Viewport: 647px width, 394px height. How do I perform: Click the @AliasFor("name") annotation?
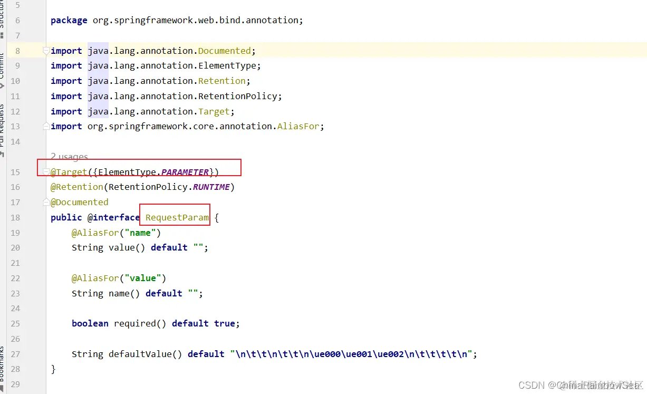(x=117, y=233)
